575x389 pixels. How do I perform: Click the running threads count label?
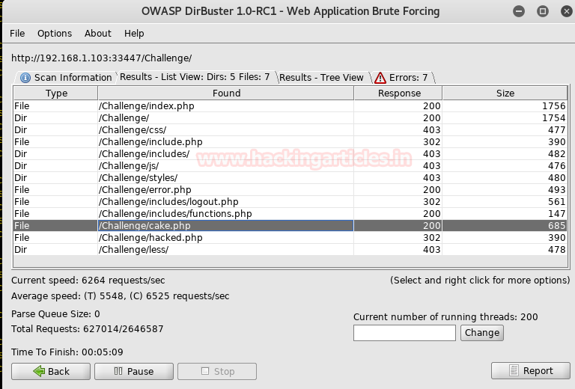click(445, 317)
